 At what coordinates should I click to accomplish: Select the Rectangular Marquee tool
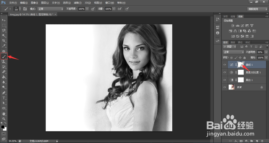[4, 25]
